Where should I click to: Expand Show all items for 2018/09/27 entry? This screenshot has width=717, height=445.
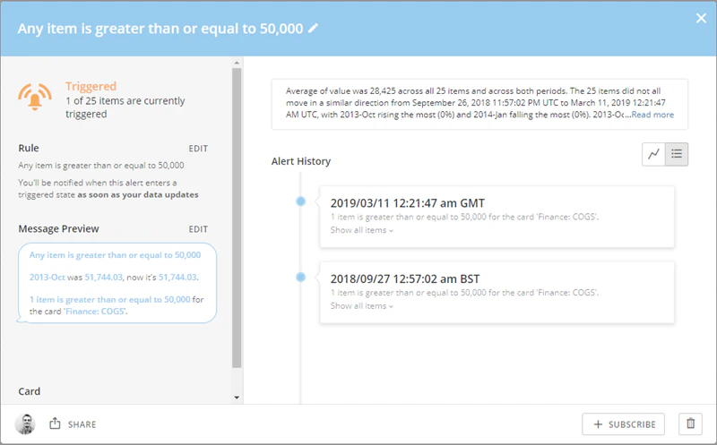[362, 306]
